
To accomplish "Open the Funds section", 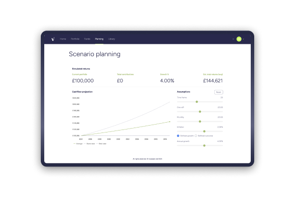I will pyautogui.click(x=87, y=38).
